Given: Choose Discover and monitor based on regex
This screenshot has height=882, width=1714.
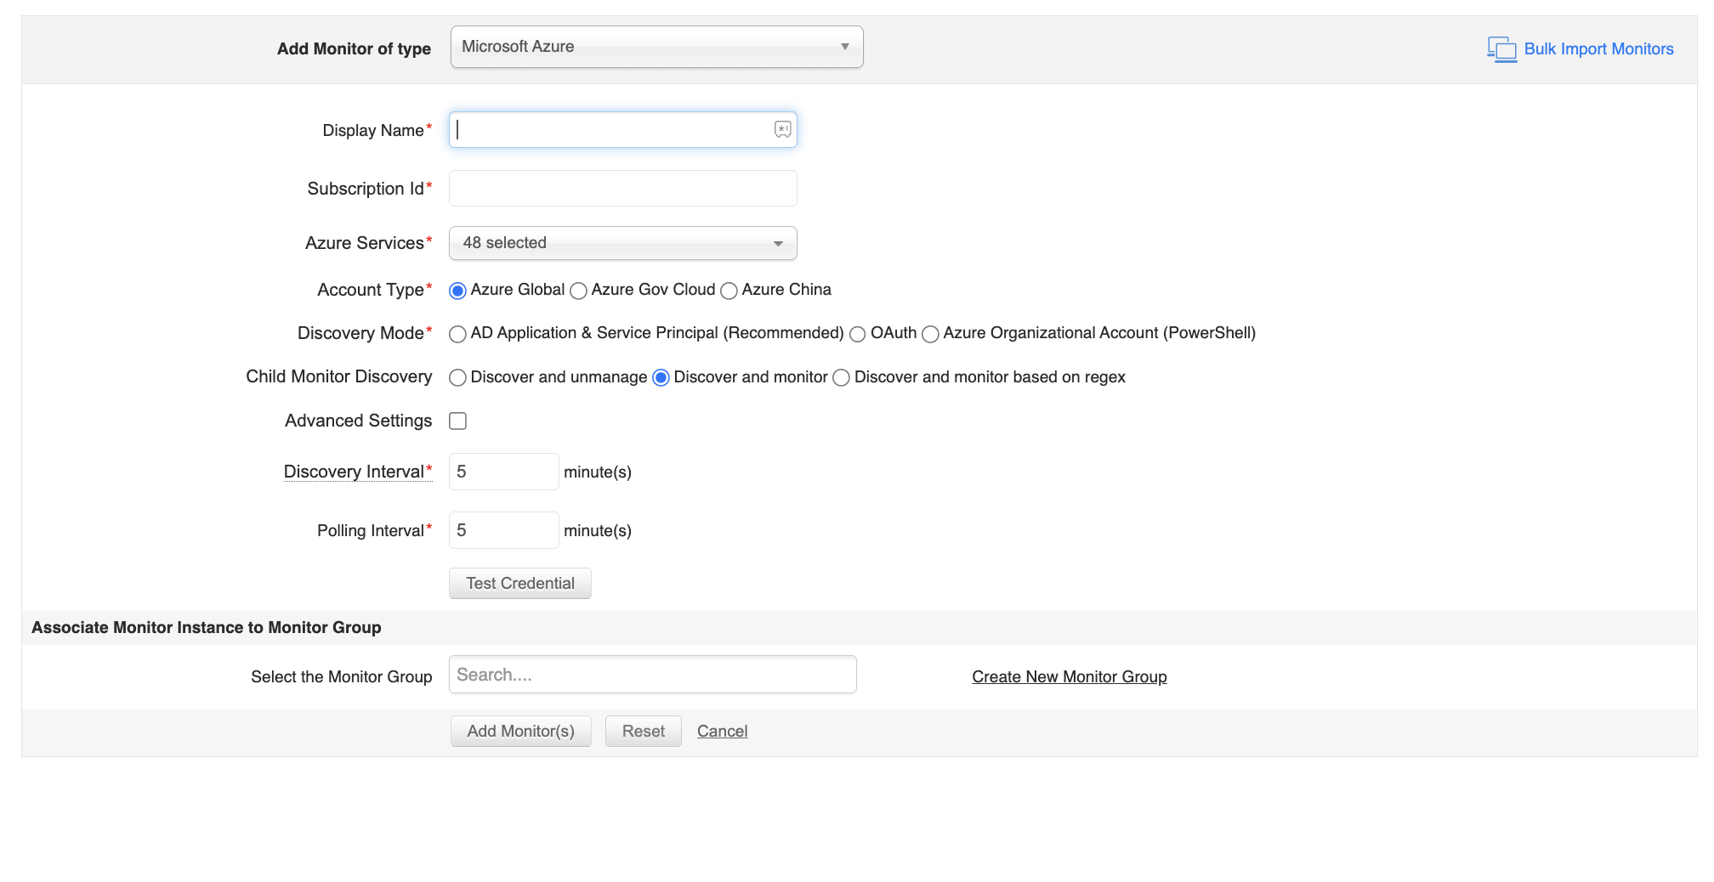Looking at the screenshot, I should [x=841, y=377].
